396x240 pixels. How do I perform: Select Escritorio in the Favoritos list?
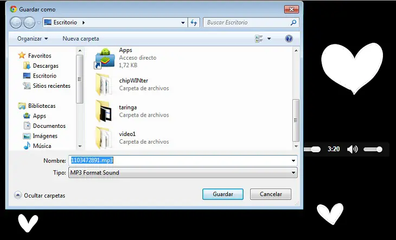44,76
